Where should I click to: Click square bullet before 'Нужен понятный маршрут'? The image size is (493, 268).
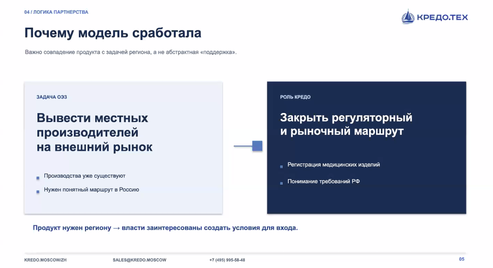[x=38, y=191]
